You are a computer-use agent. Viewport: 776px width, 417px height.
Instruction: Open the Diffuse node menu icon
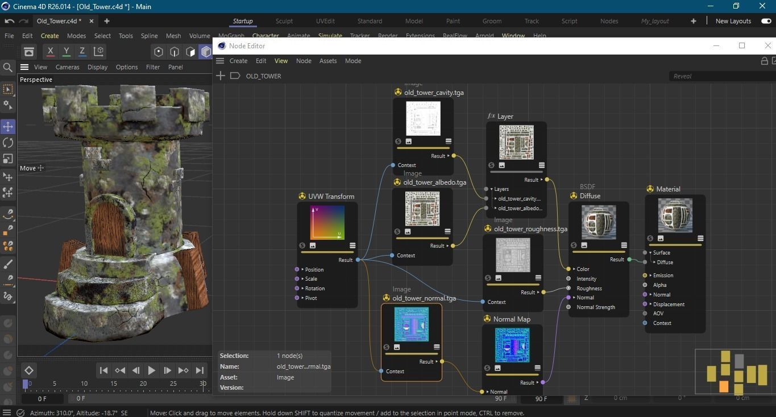(x=624, y=245)
